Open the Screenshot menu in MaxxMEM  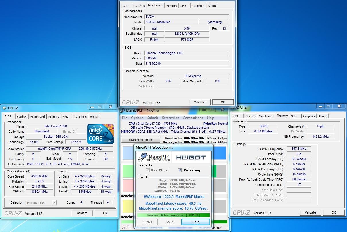click(x=170, y=118)
